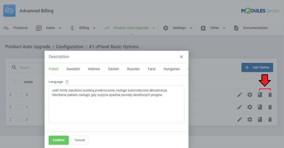
Task: Close the Description dialog with X
Action: [181, 57]
